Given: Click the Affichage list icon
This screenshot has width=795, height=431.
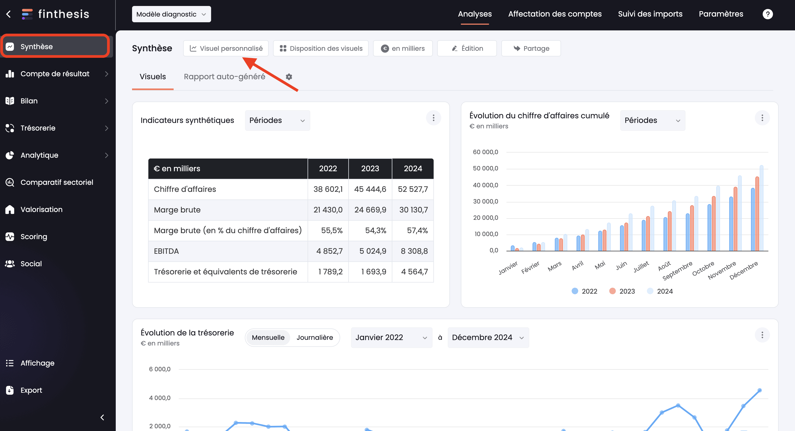Looking at the screenshot, I should [10, 363].
